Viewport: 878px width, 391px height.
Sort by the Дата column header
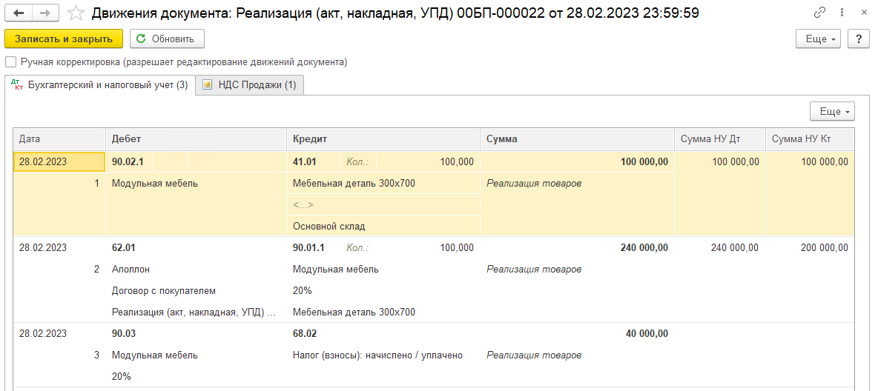pyautogui.click(x=59, y=139)
